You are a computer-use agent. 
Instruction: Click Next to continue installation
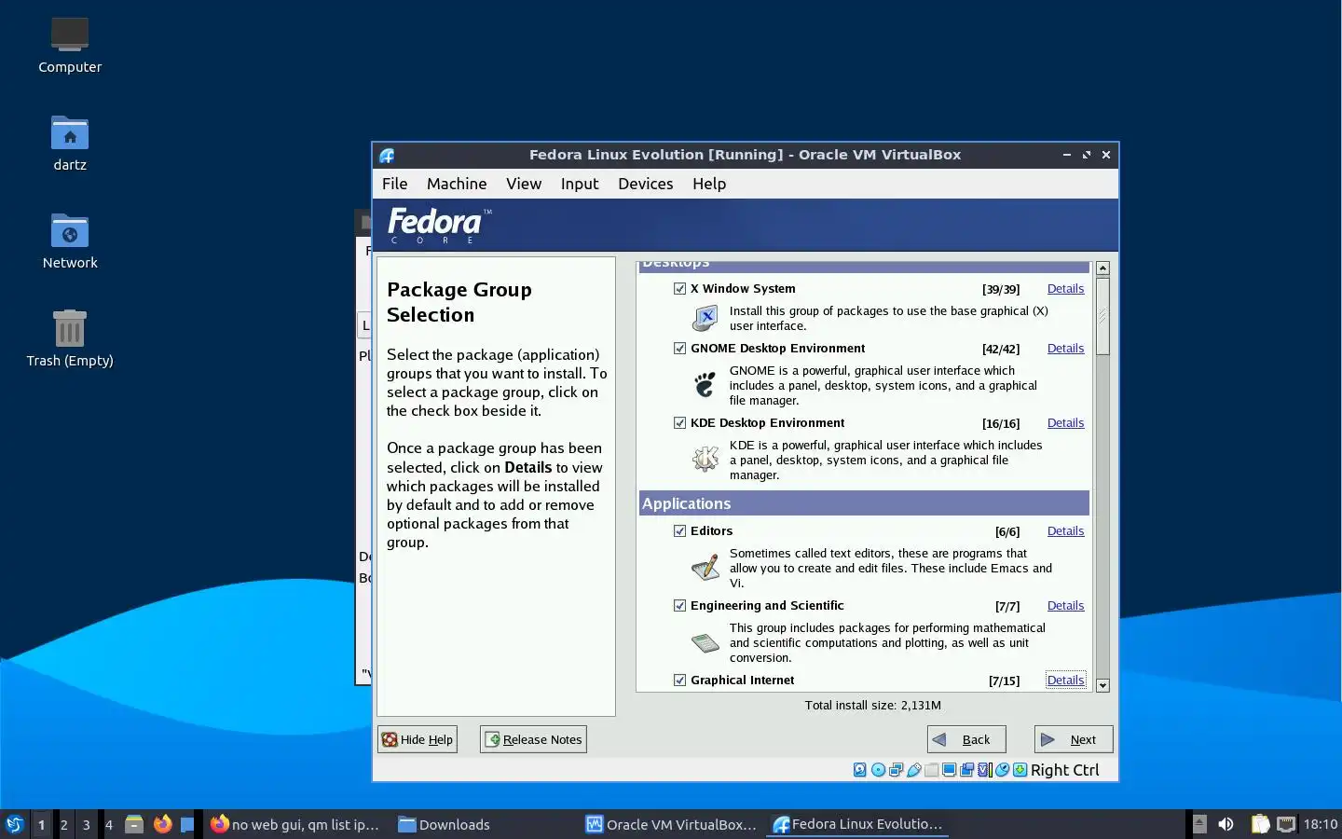tap(1074, 739)
